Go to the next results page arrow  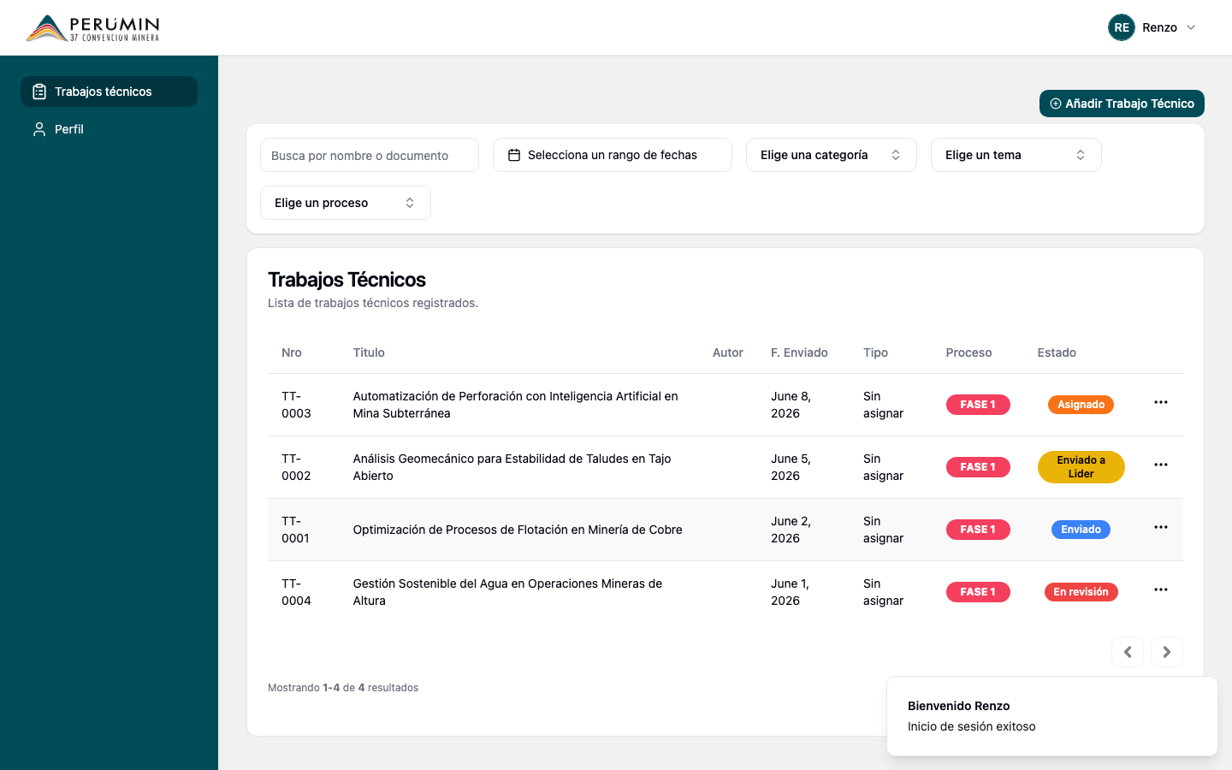point(1167,652)
